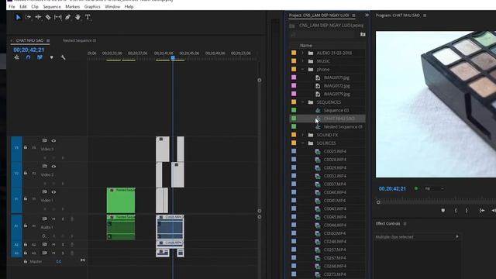Select C0025.MP4 in SOURCES bin

[335, 151]
